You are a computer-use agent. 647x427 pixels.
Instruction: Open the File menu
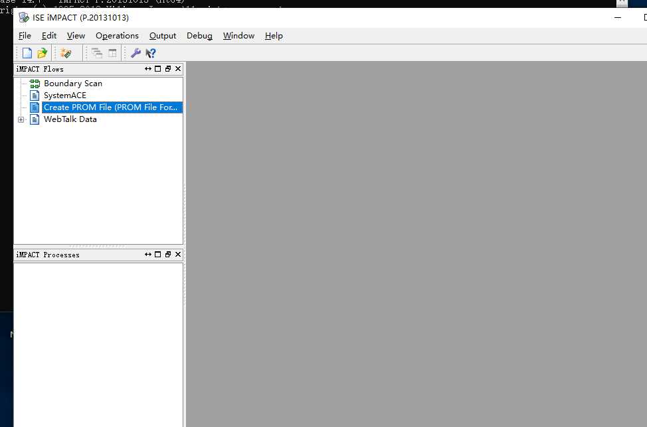tap(25, 36)
